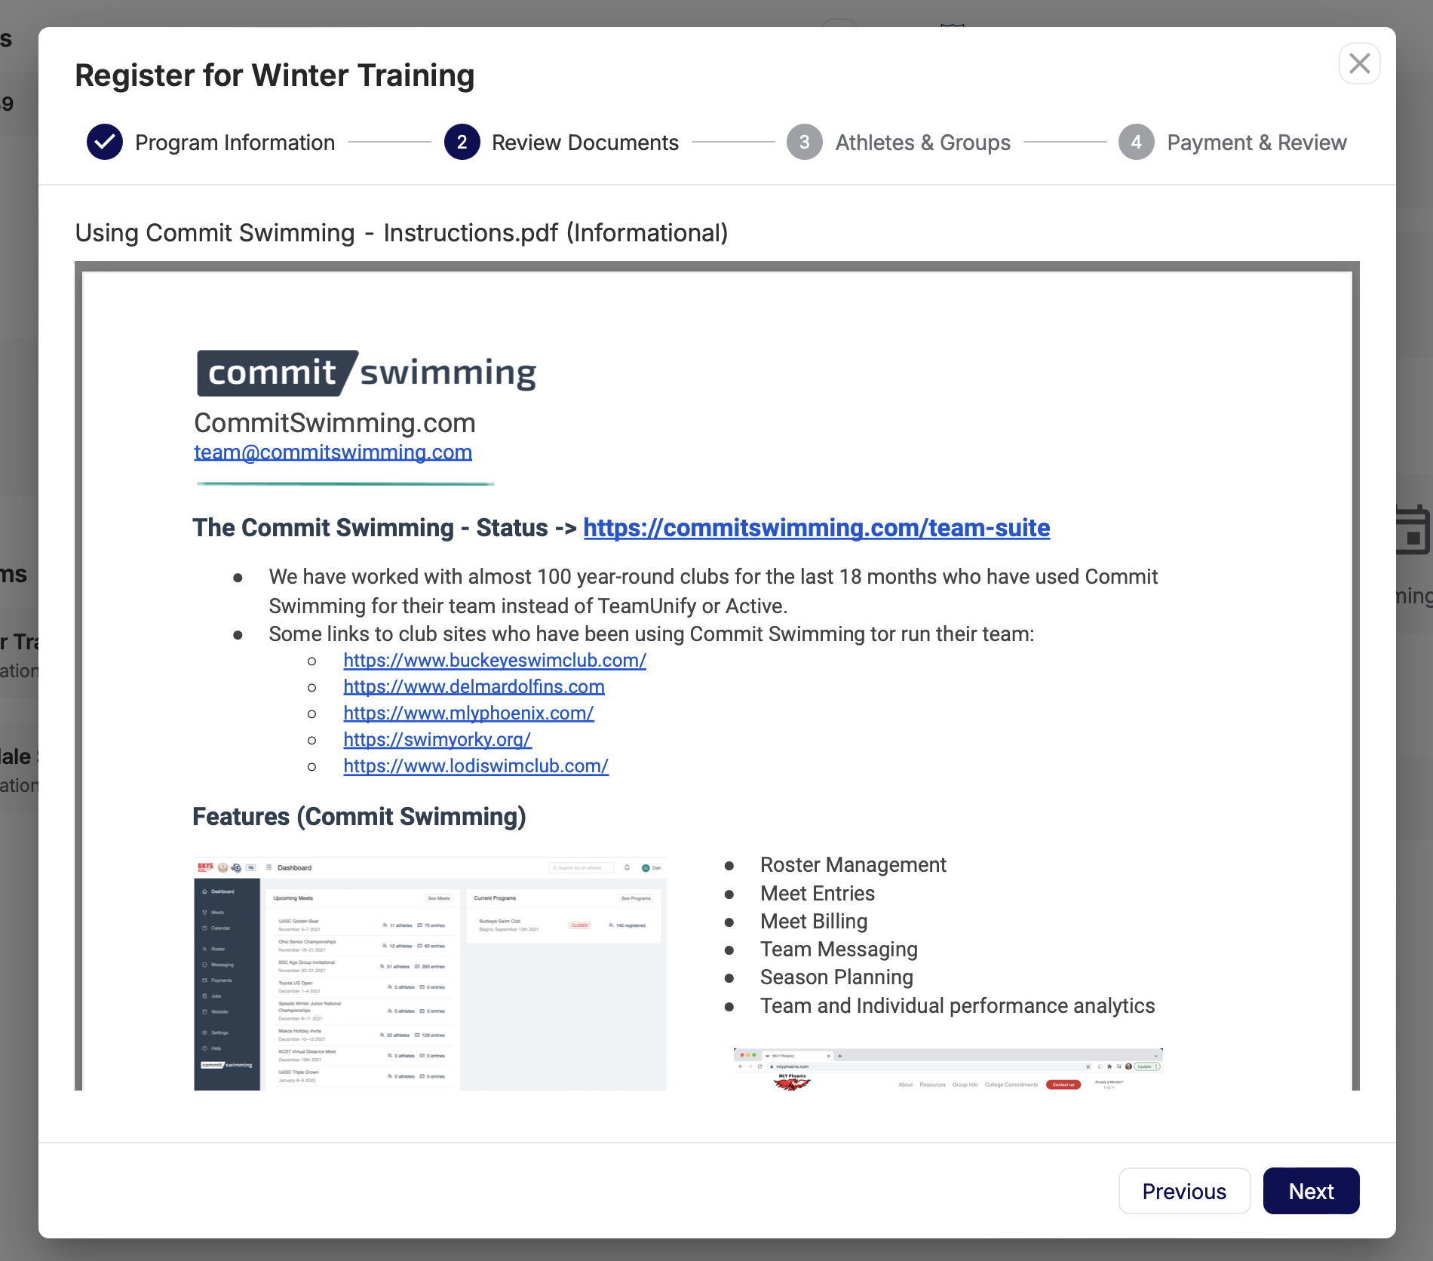Click the 'Features (Commit Swimming)' heading
1433x1261 pixels.
(x=359, y=817)
